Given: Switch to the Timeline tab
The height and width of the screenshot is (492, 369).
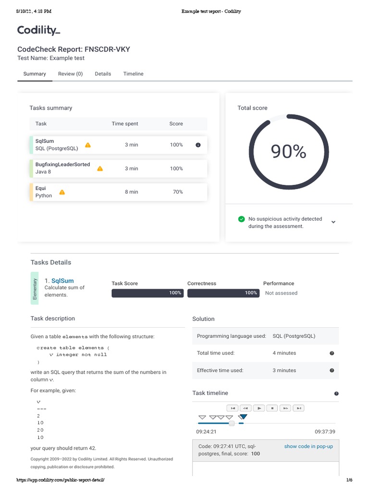Looking at the screenshot, I should [x=134, y=74].
